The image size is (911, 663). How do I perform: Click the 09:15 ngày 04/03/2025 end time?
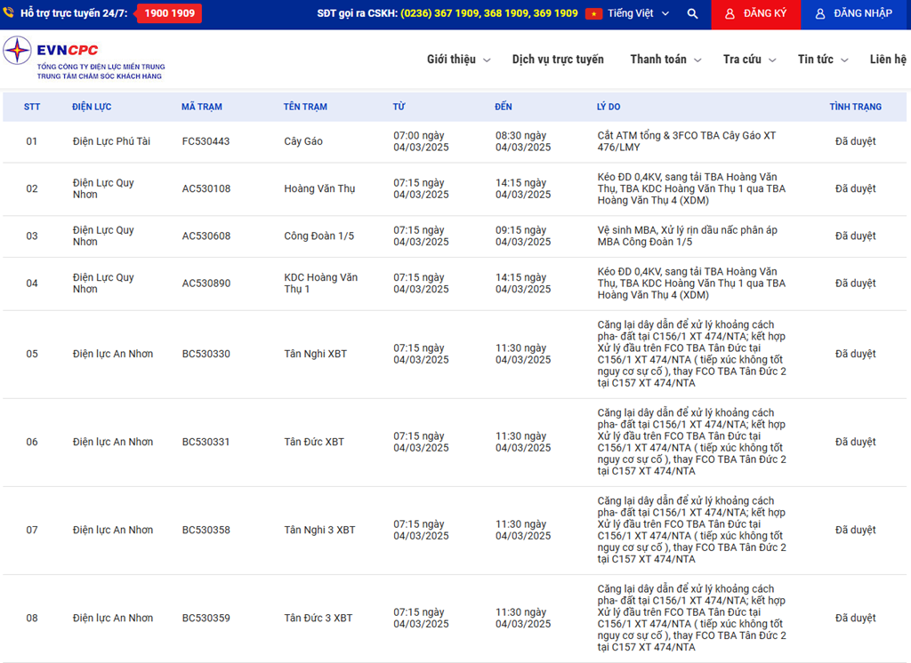click(x=523, y=236)
